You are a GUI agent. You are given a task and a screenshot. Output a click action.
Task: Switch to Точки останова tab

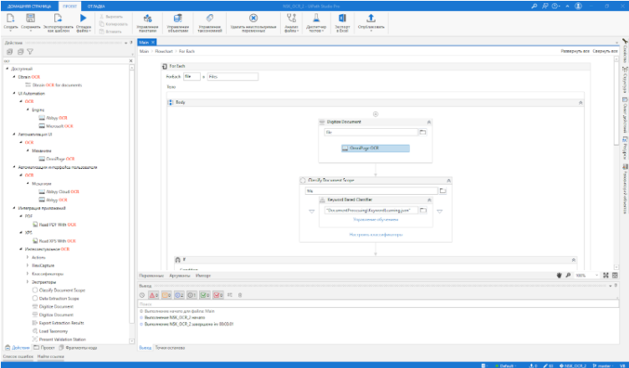pos(170,348)
